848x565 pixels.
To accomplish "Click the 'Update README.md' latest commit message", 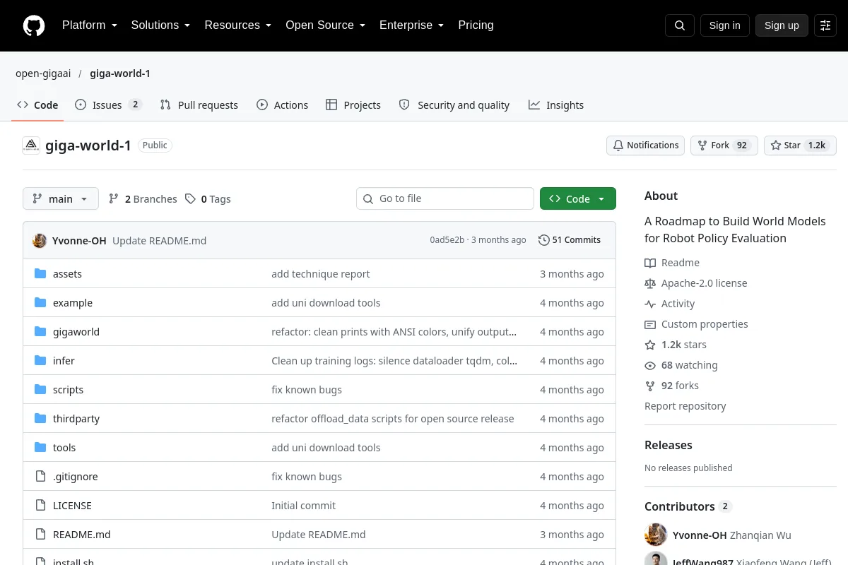I will [x=160, y=241].
